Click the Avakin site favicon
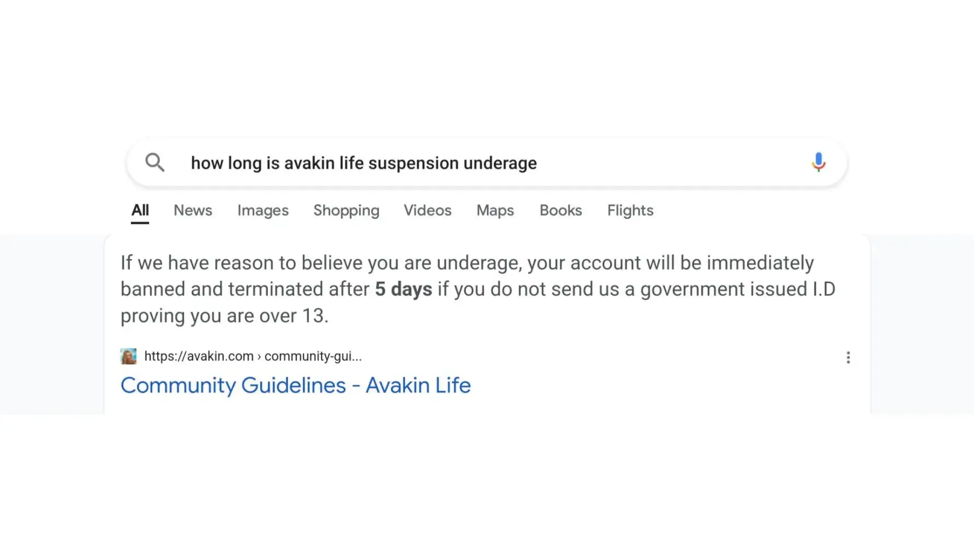 pos(128,357)
